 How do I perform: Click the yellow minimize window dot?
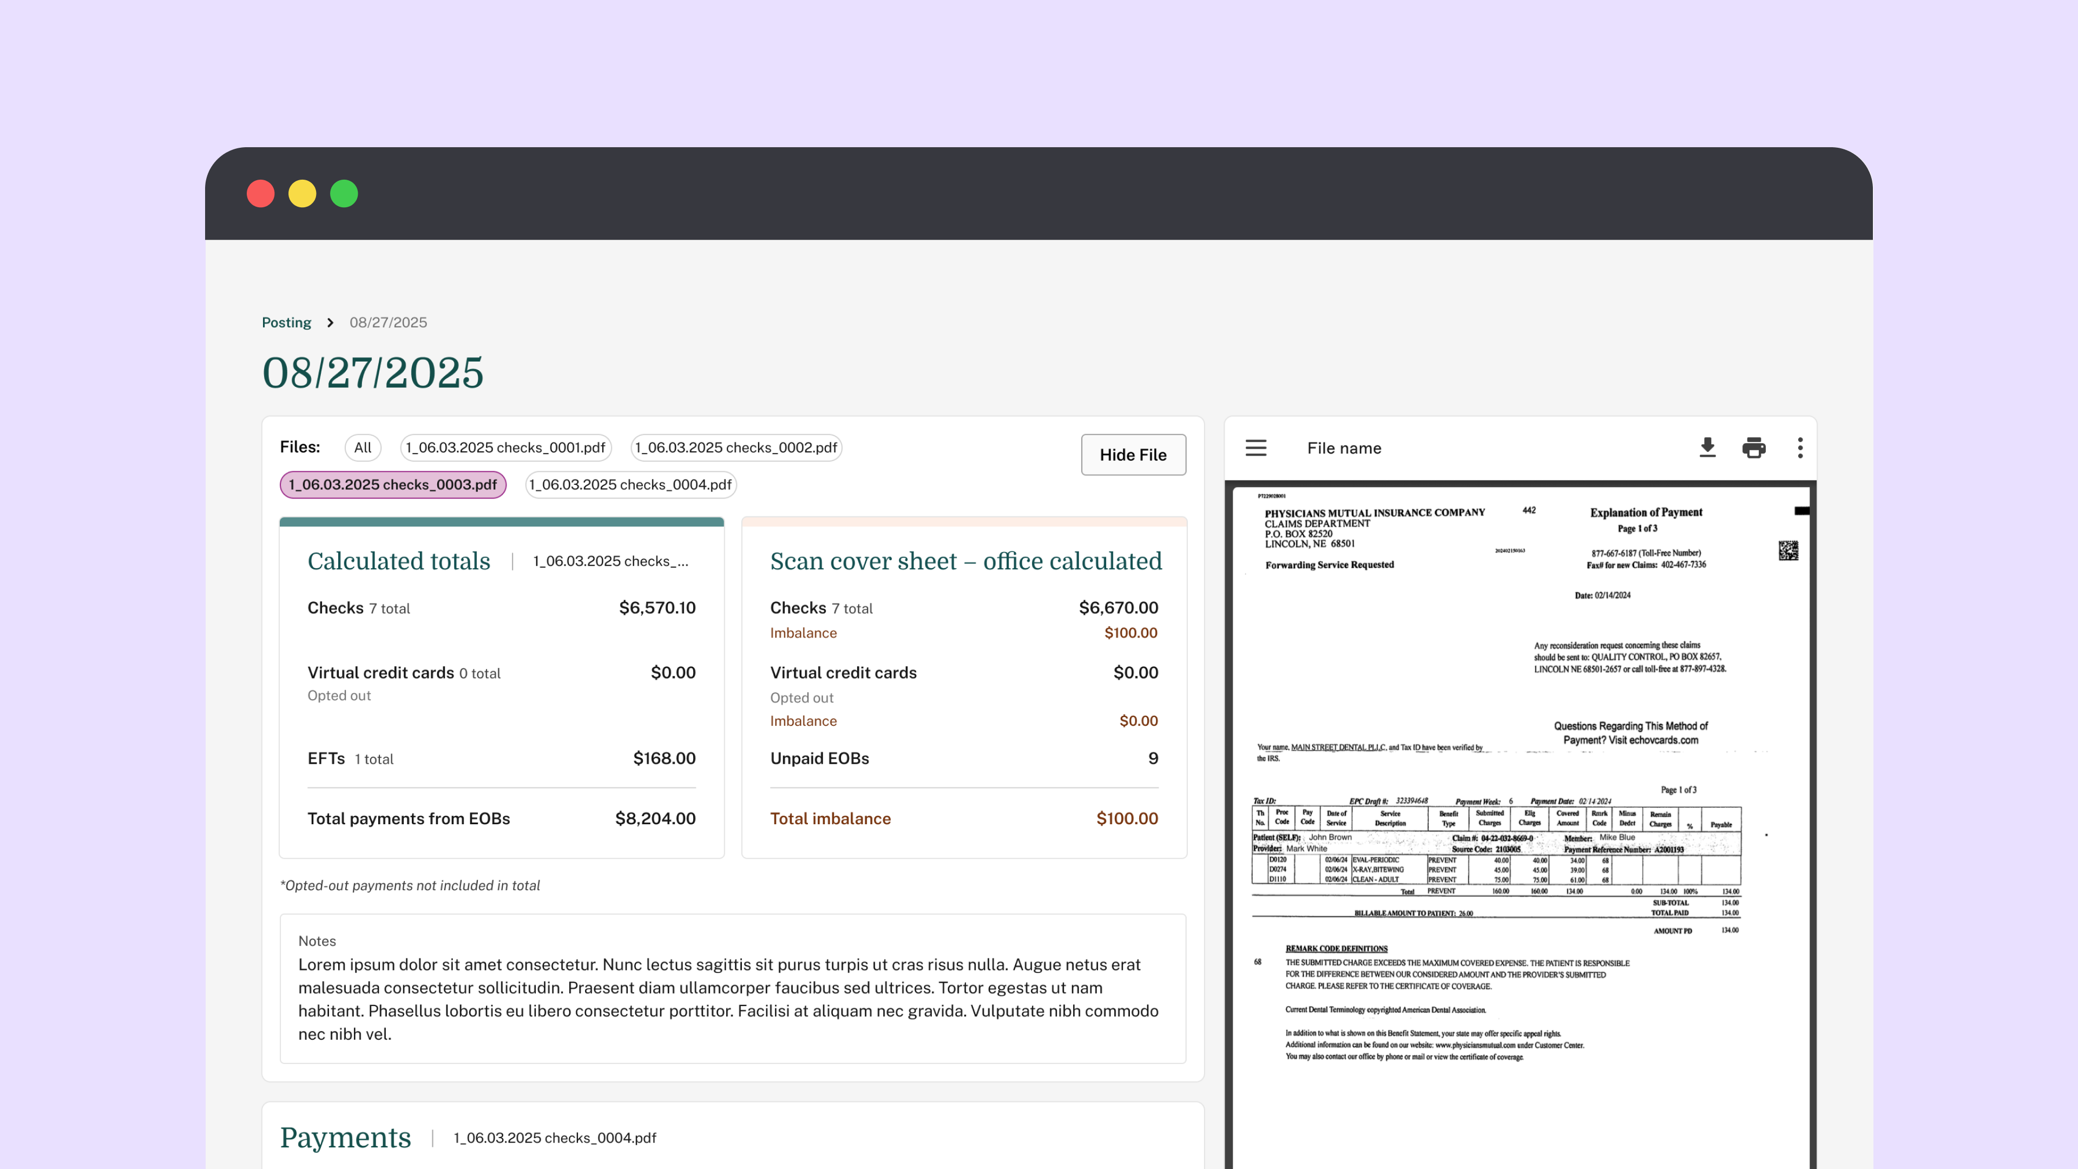(x=303, y=194)
